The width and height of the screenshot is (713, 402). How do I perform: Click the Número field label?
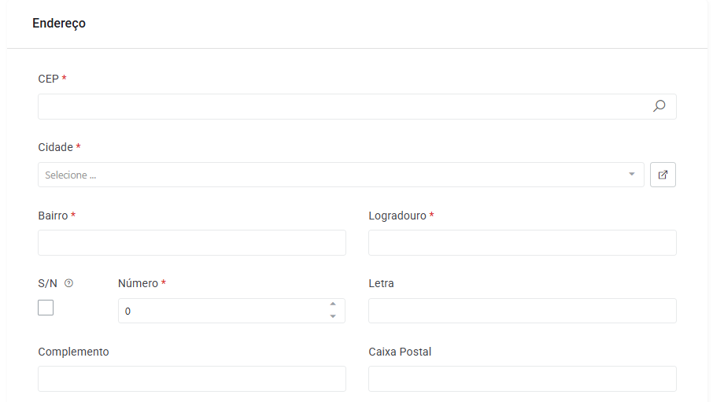click(139, 284)
